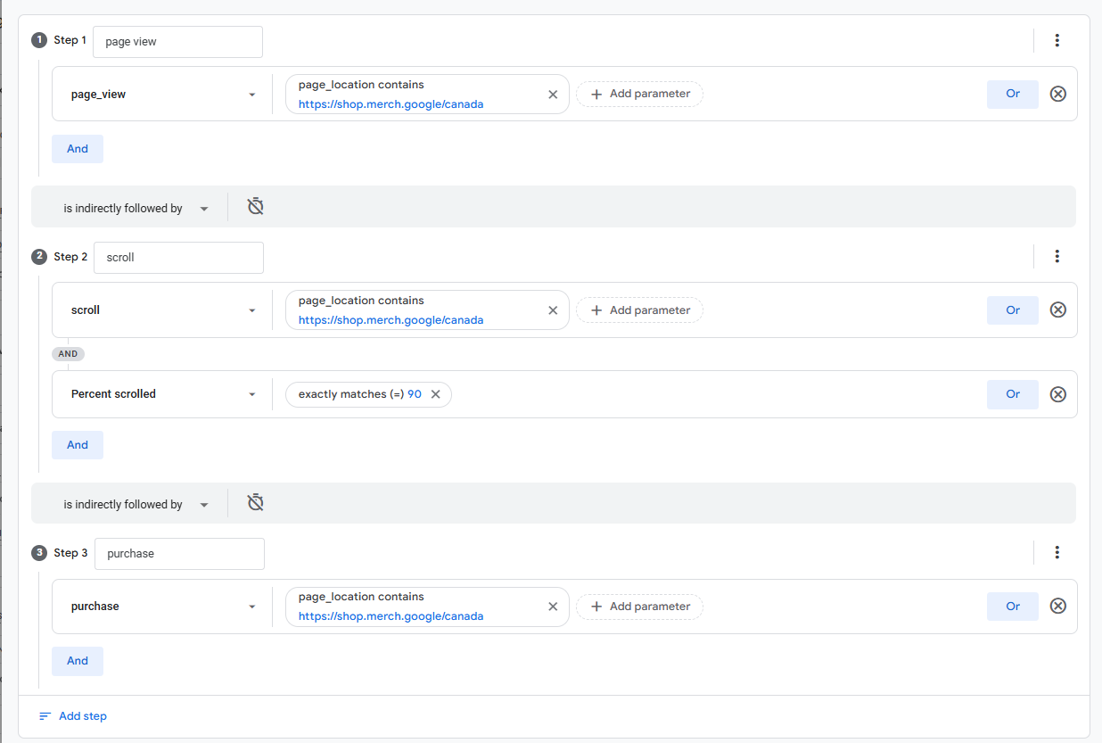
Task: Open the purchase event dropdown
Action: click(252, 607)
